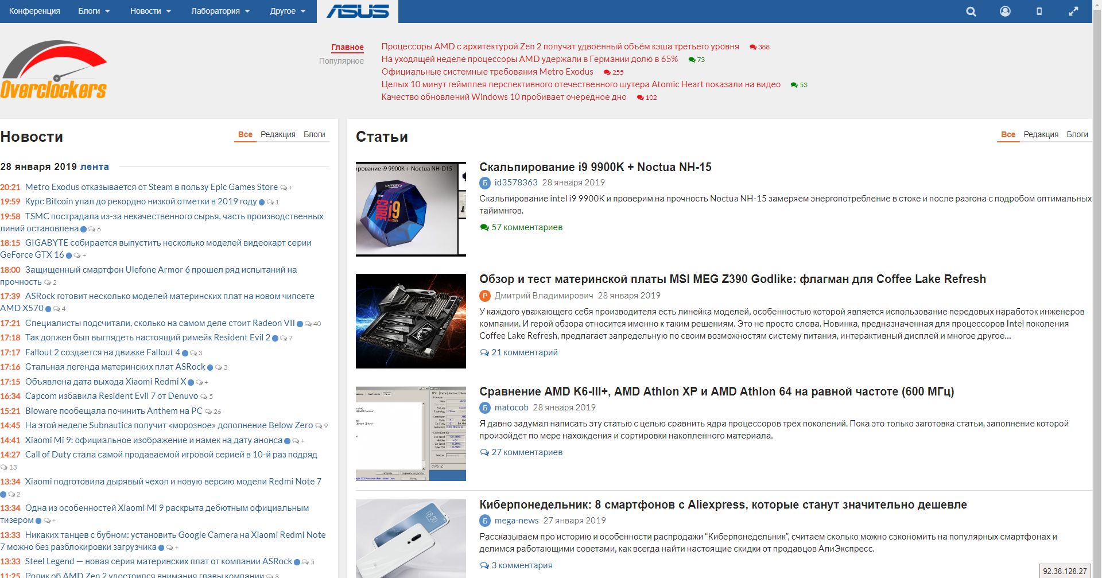Select the Блоги tab in Новости section
This screenshot has height=578, width=1102.
314,134
